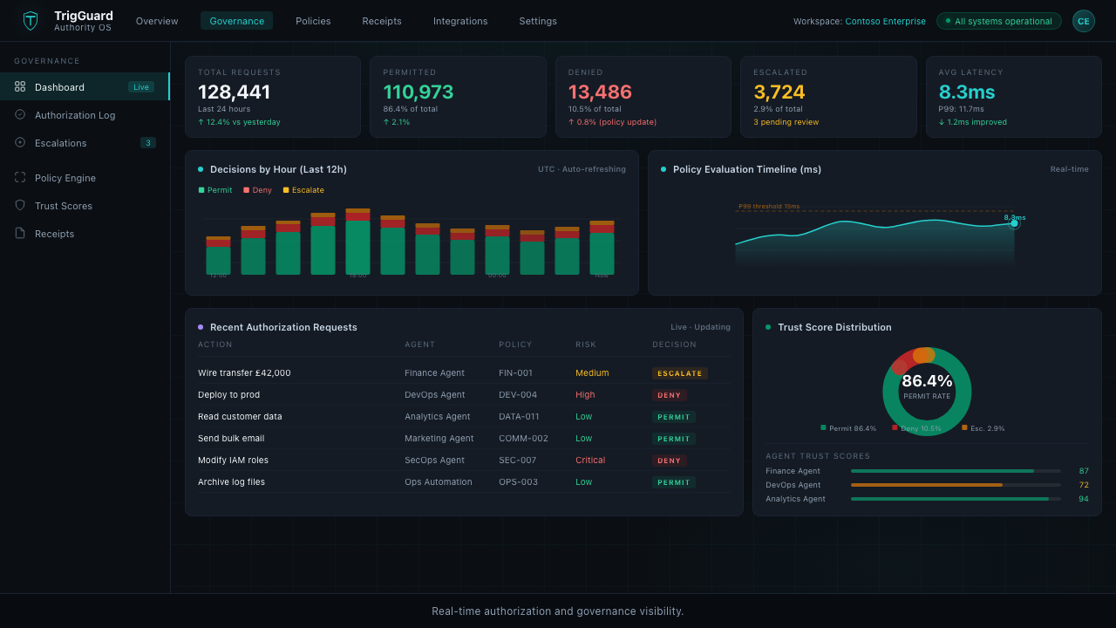The width and height of the screenshot is (1116, 628).
Task: Open the Settings tab
Action: pyautogui.click(x=538, y=21)
